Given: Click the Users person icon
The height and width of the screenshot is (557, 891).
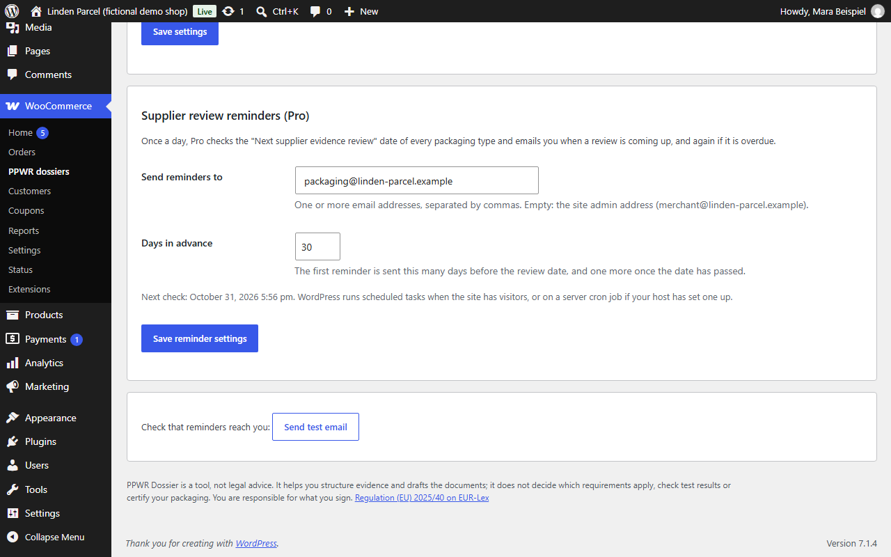Looking at the screenshot, I should coord(13,465).
